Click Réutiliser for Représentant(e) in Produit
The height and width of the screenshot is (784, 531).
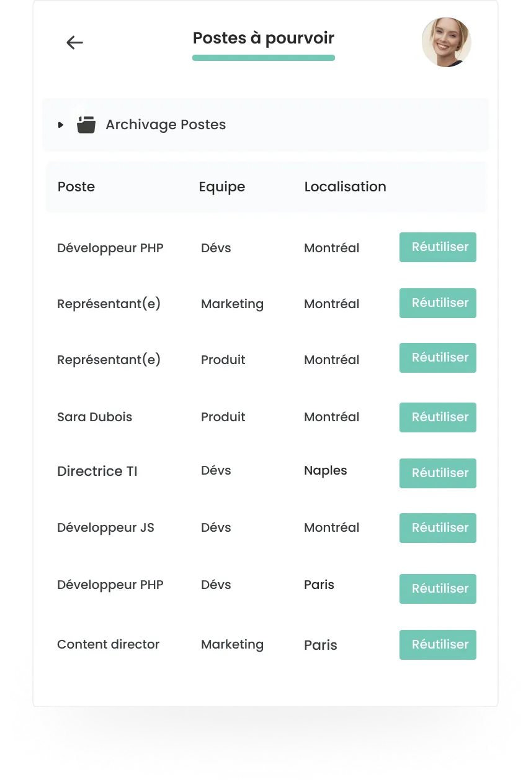[437, 358]
